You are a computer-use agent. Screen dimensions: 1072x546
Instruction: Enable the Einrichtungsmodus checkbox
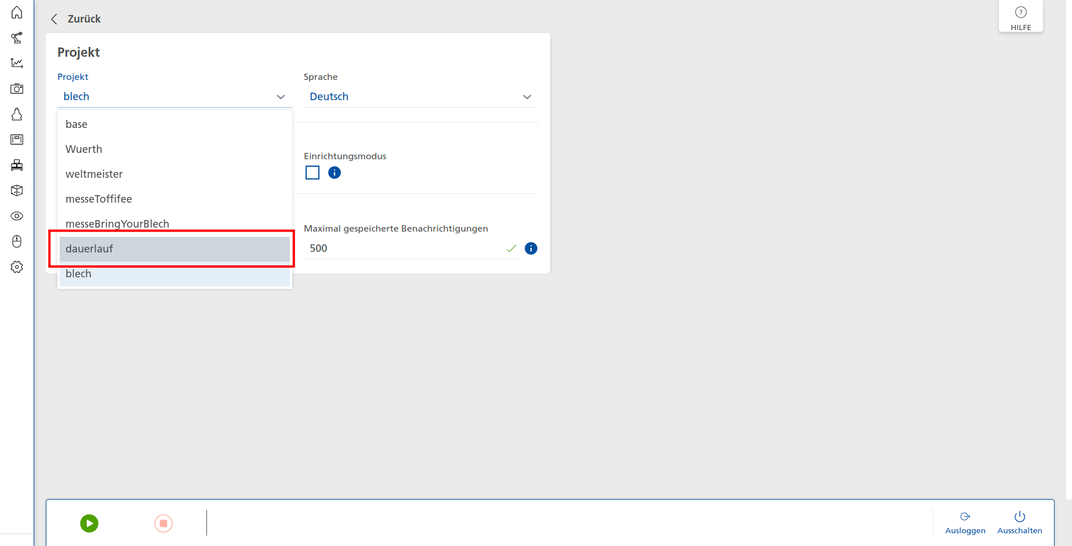(x=312, y=173)
